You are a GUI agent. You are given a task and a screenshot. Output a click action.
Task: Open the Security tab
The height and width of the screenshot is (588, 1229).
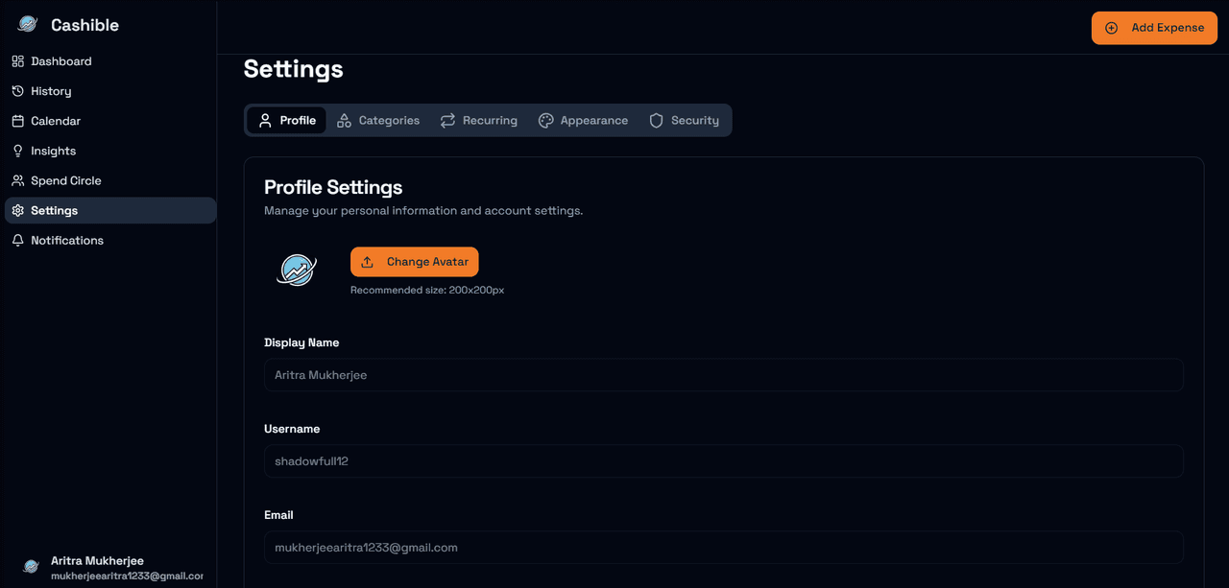pyautogui.click(x=684, y=120)
